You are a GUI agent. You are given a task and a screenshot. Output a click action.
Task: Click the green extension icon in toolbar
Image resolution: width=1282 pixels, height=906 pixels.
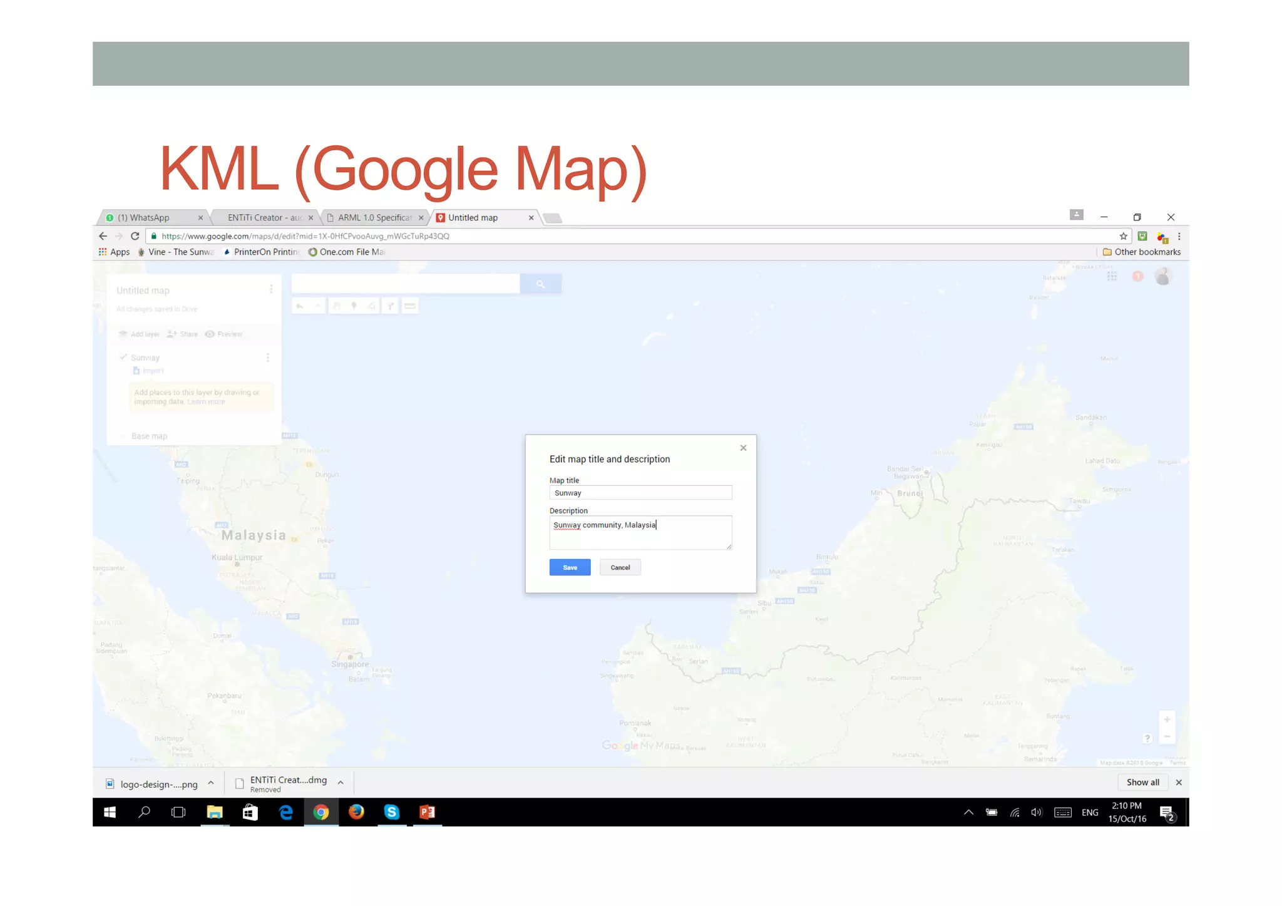click(x=1142, y=236)
